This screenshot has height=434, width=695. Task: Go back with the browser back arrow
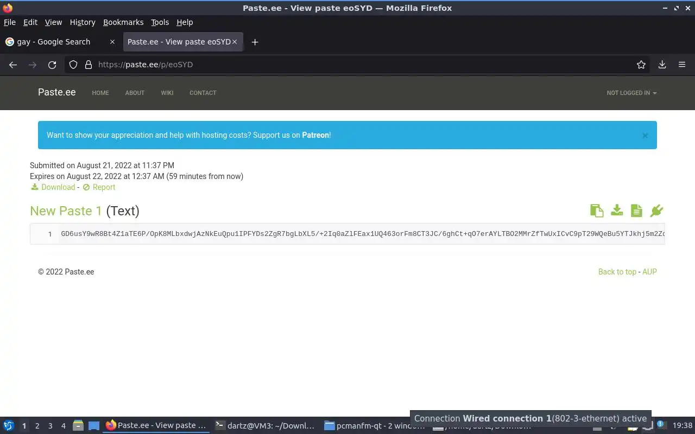[13, 65]
